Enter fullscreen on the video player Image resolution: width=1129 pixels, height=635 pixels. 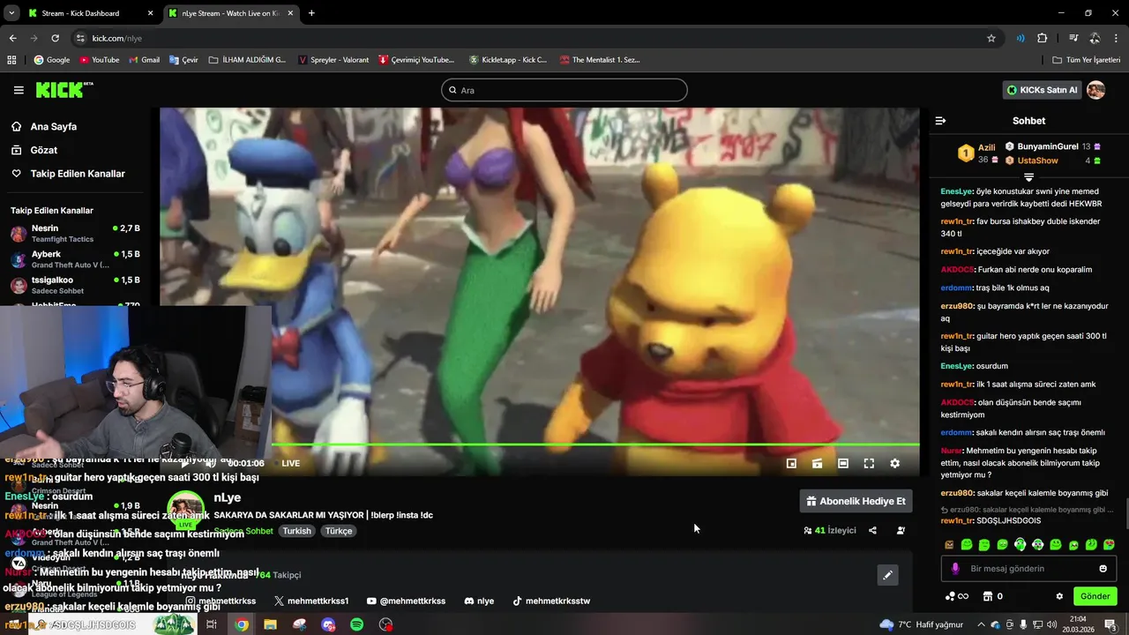click(x=869, y=463)
